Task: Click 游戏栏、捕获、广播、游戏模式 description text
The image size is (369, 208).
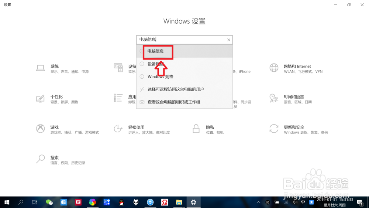Action: 75,132
